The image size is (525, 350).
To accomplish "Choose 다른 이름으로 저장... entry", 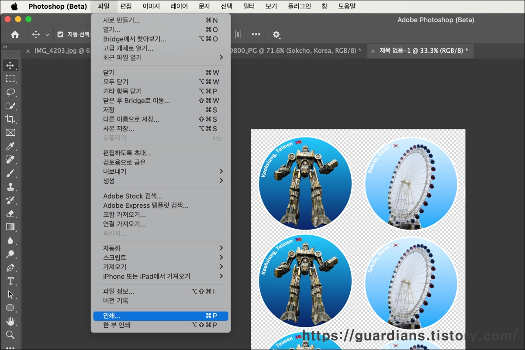I will [161, 119].
